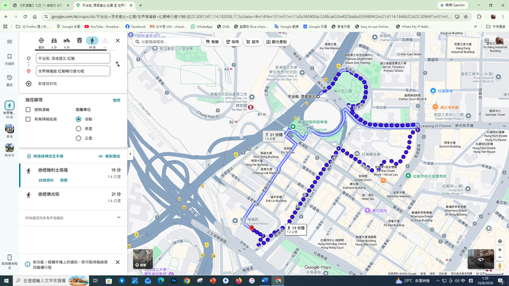Open the WhatsApp bookmark

pos(202,27)
